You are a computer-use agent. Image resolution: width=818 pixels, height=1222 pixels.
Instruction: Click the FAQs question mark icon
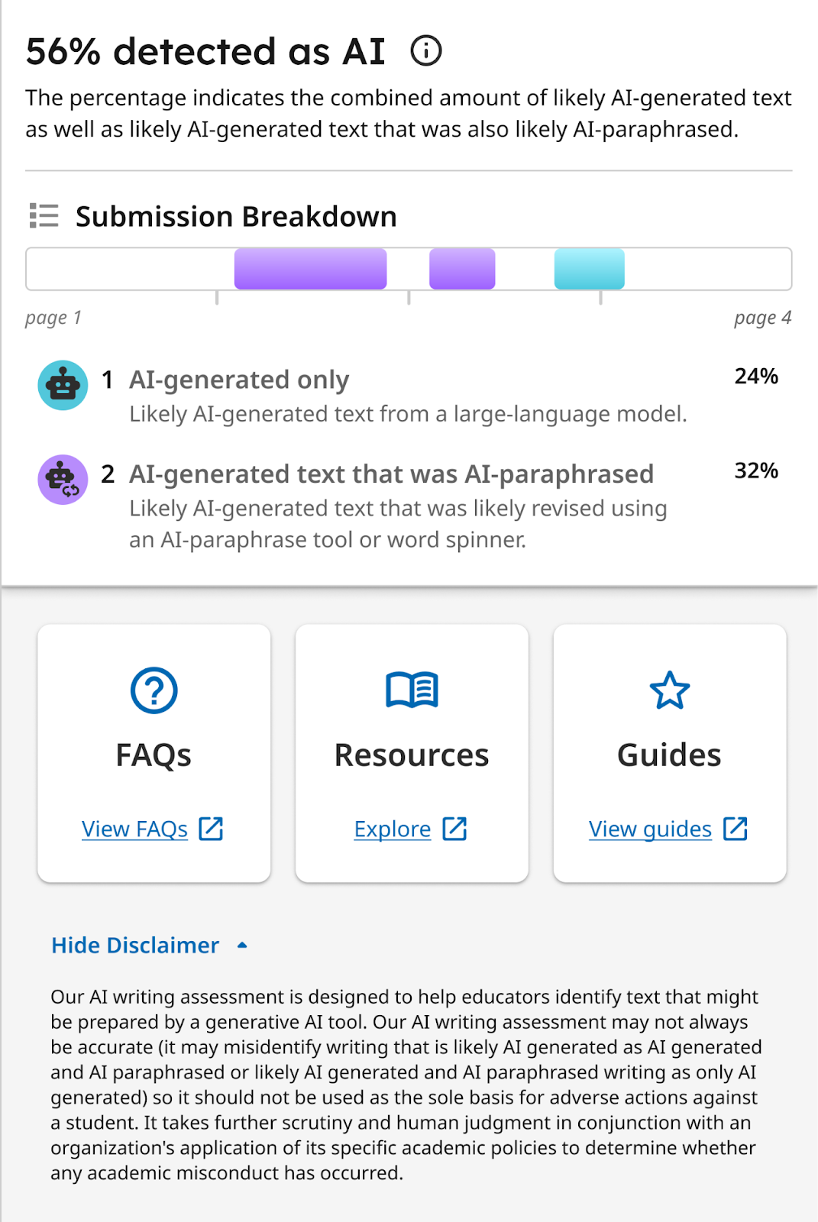click(x=153, y=690)
